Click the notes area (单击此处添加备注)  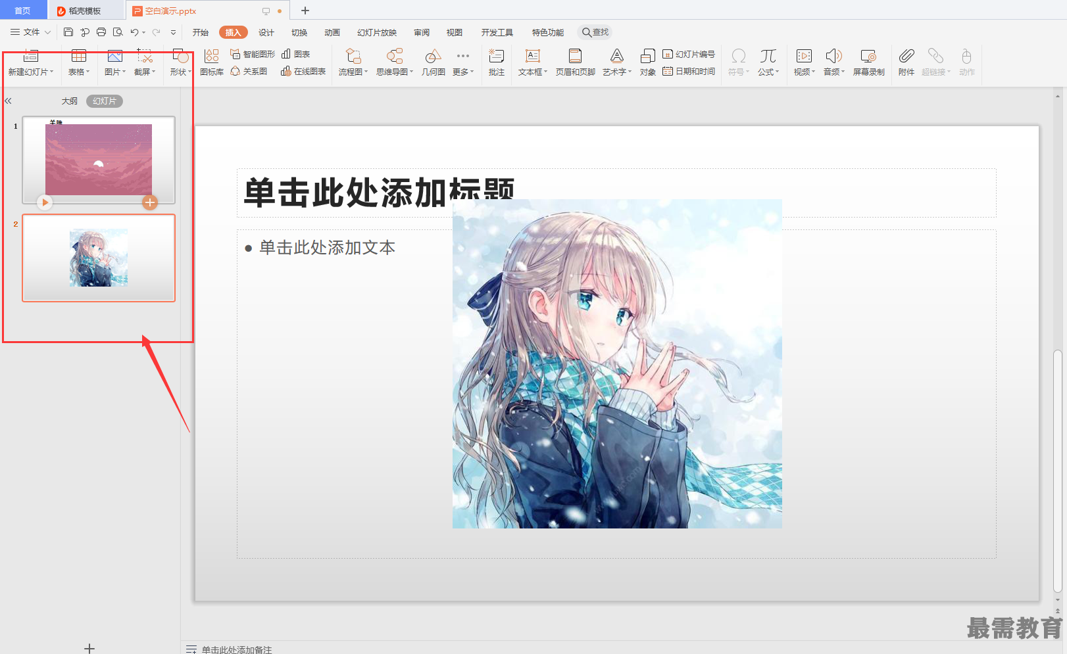click(x=237, y=649)
